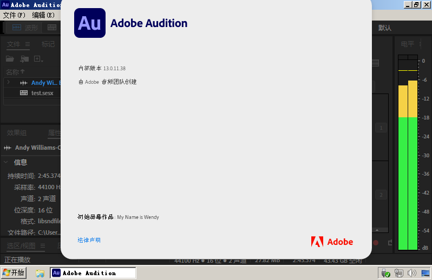Click waveform icon next to Andy Williams in Properties
This screenshot has height=280, width=432.
(x=8, y=148)
